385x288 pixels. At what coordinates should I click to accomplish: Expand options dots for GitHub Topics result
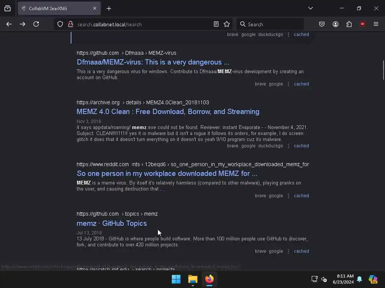pos(288,251)
